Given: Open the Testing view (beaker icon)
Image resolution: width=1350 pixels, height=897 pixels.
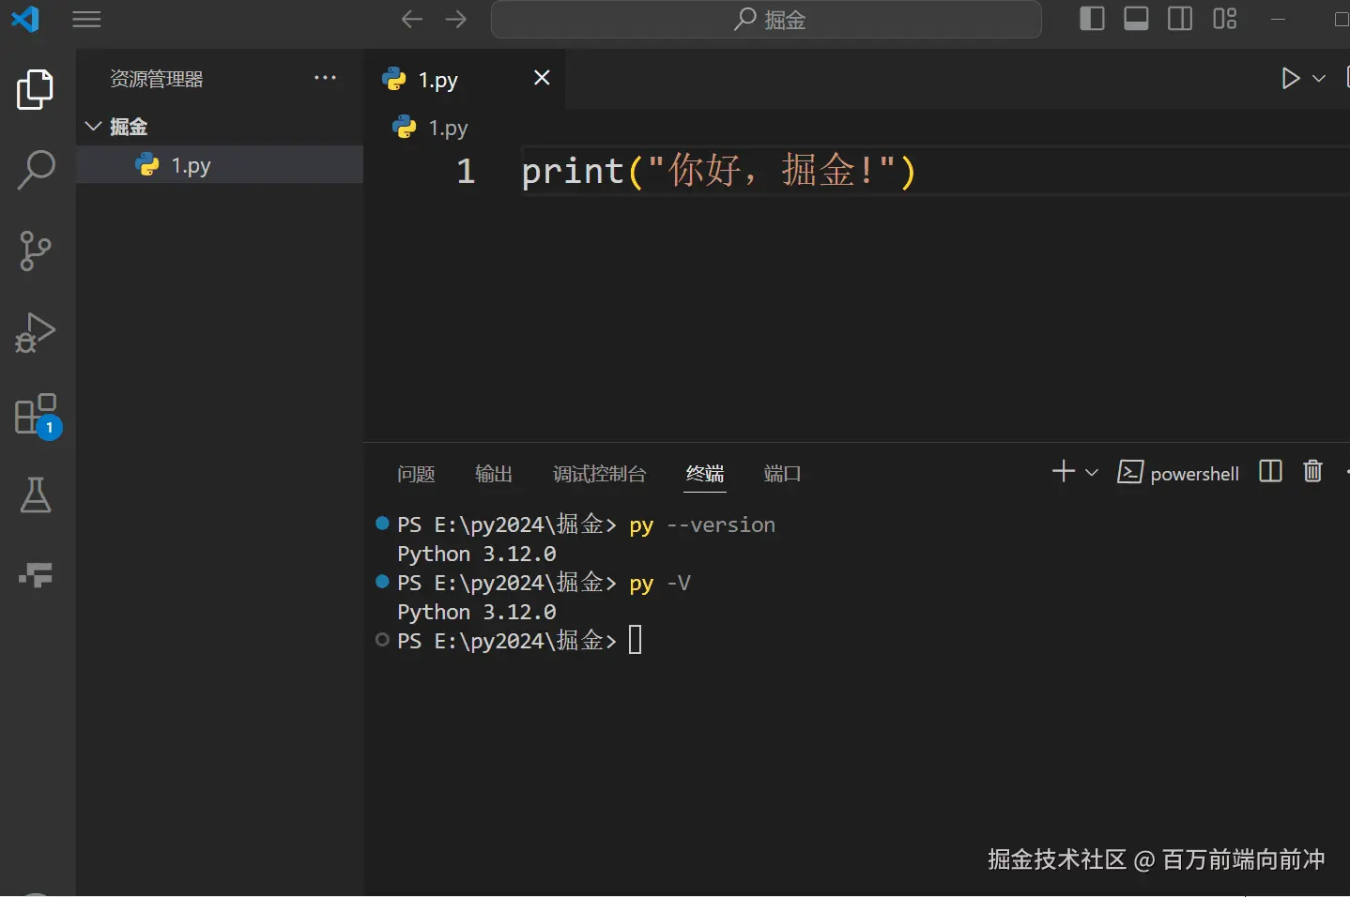Looking at the screenshot, I should point(36,495).
